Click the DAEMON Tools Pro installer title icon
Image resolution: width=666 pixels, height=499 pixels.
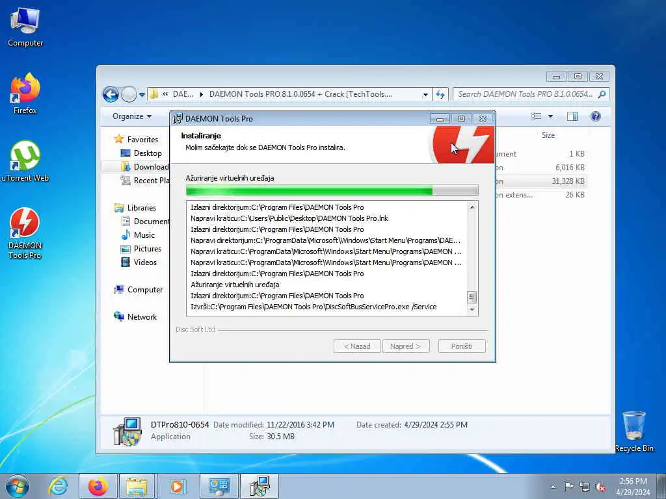(178, 118)
